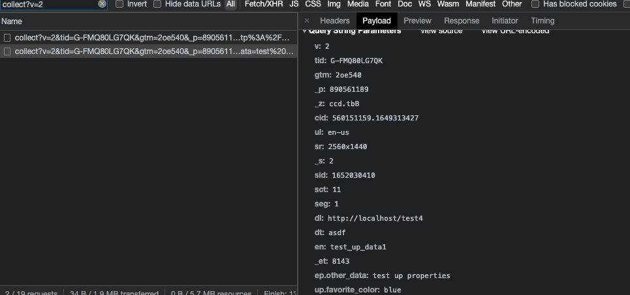630x295 pixels.
Task: Click the _et value 8143
Action: coord(341,261)
